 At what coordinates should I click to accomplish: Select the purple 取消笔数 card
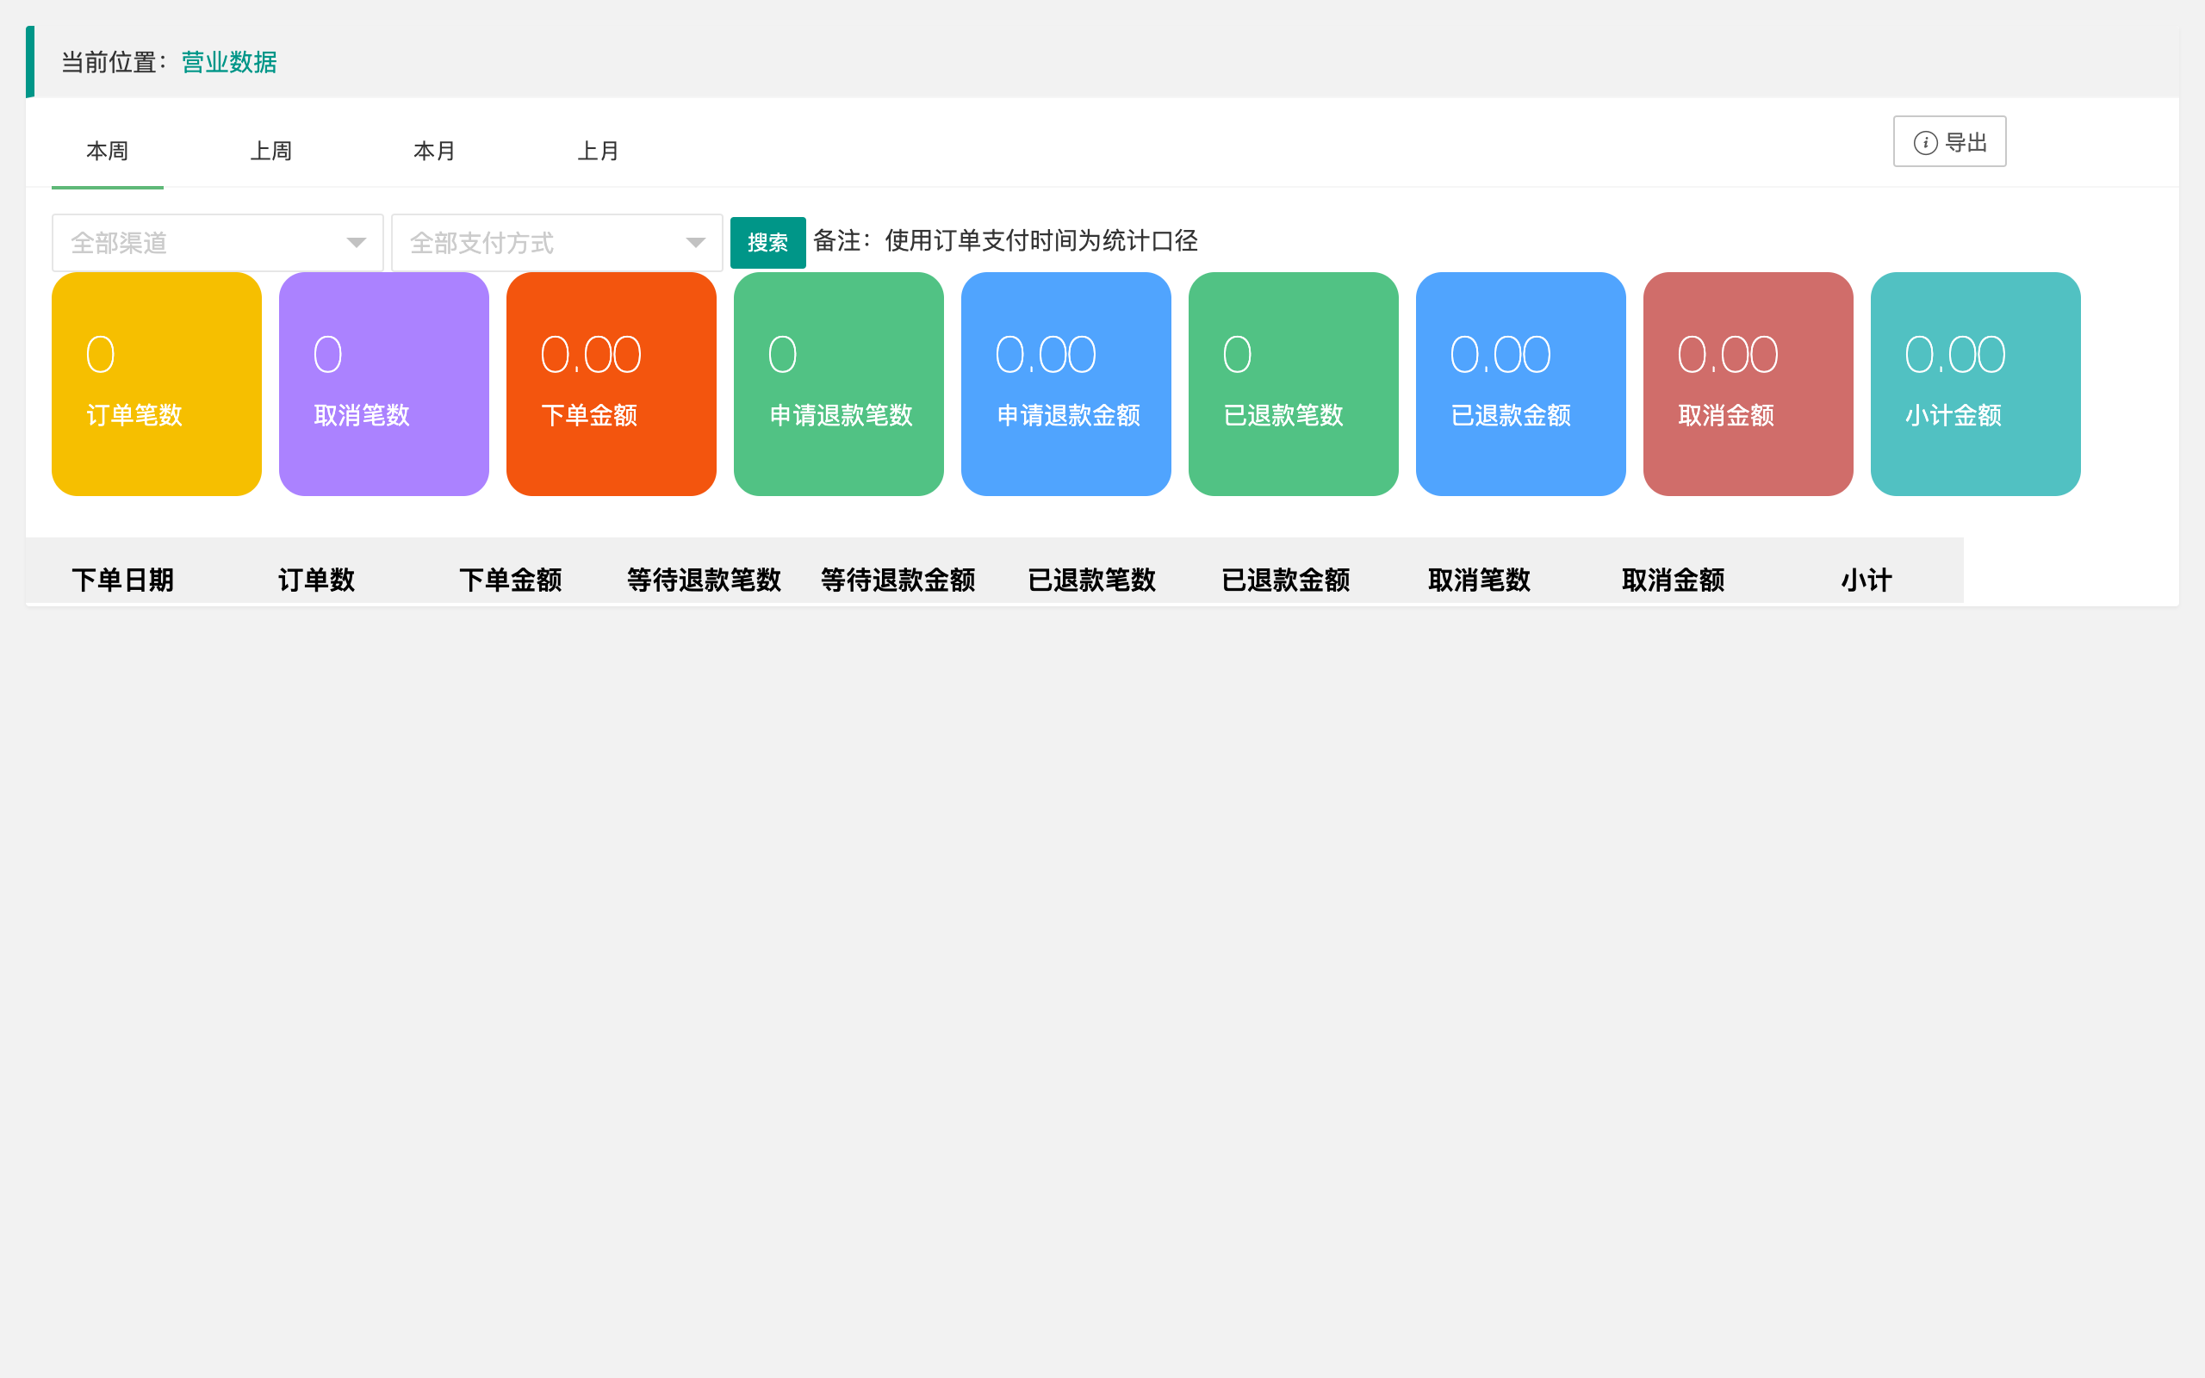383,384
